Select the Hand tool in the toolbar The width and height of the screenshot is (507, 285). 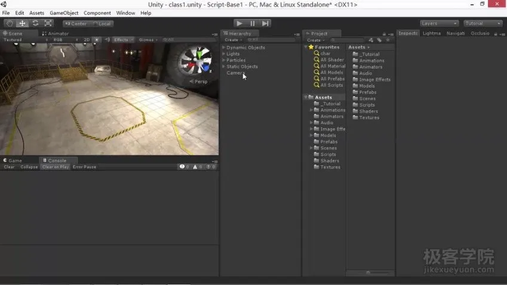coord(9,23)
